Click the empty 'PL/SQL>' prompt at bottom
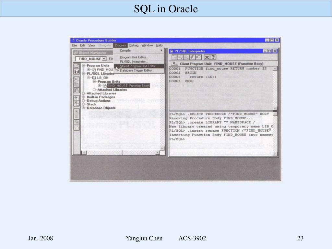332x249 pixels. pyautogui.click(x=177, y=139)
